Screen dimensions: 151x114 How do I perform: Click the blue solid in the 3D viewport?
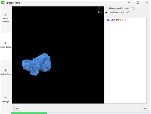(37, 64)
